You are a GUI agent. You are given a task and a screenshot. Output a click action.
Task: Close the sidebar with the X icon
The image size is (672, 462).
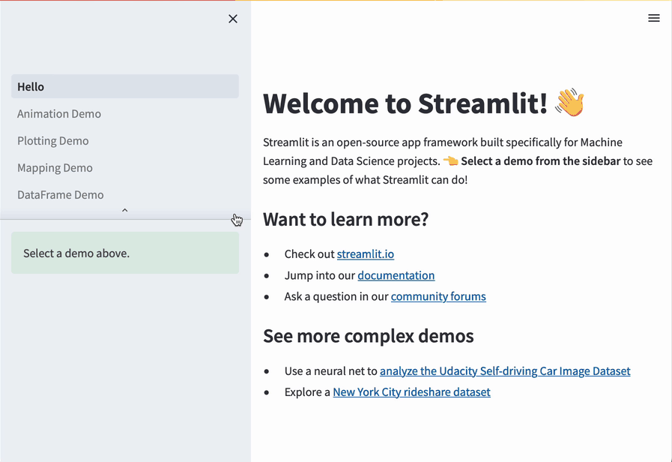[x=233, y=19]
